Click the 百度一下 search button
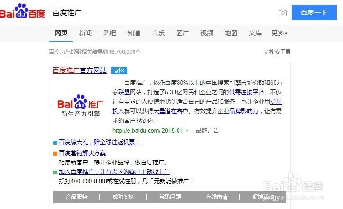The image size is (343, 209). [x=314, y=13]
